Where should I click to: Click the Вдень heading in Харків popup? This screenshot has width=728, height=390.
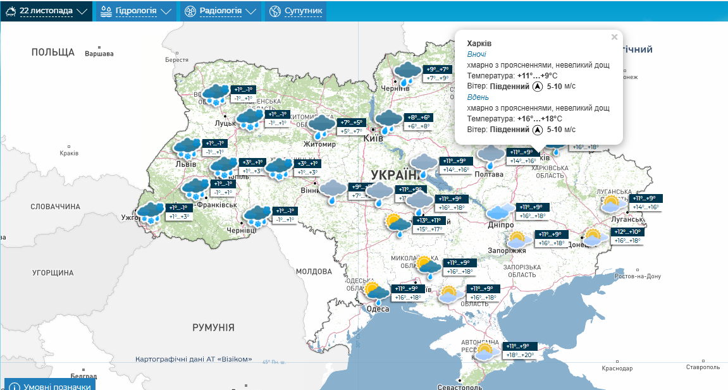coord(478,97)
